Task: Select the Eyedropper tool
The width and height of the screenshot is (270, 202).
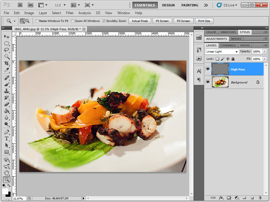Action: [x=7, y=70]
